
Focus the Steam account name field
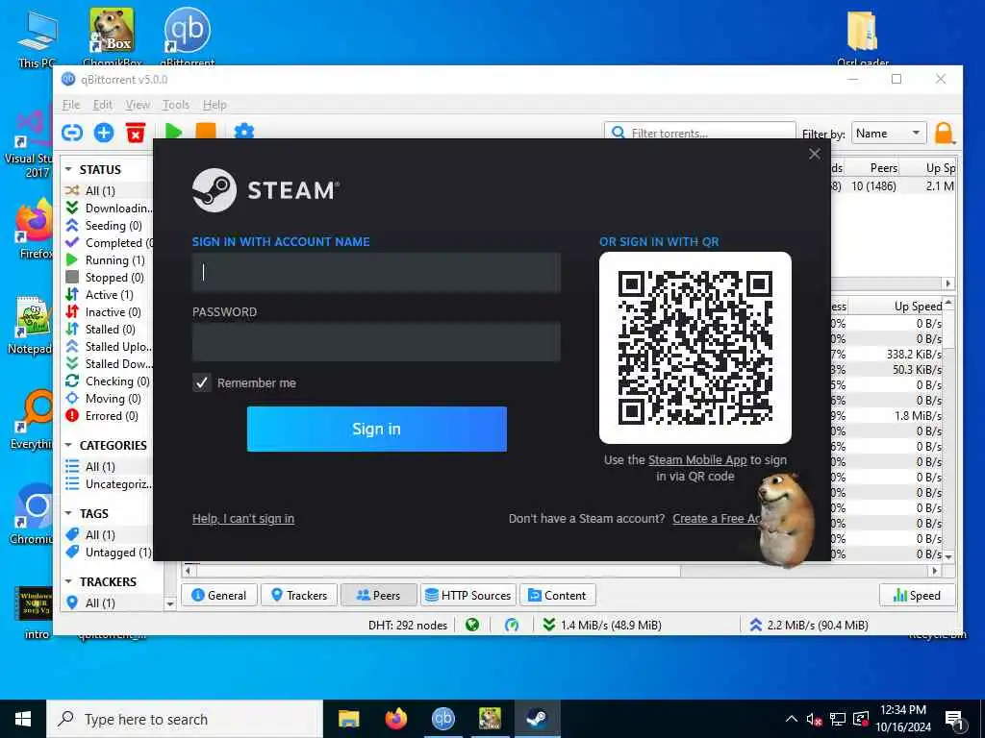pos(376,272)
